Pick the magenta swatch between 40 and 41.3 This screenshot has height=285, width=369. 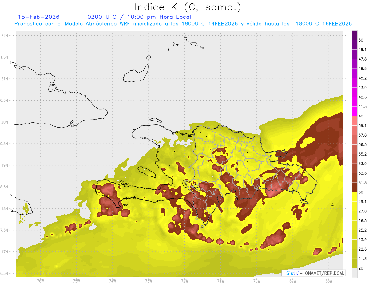point(355,112)
